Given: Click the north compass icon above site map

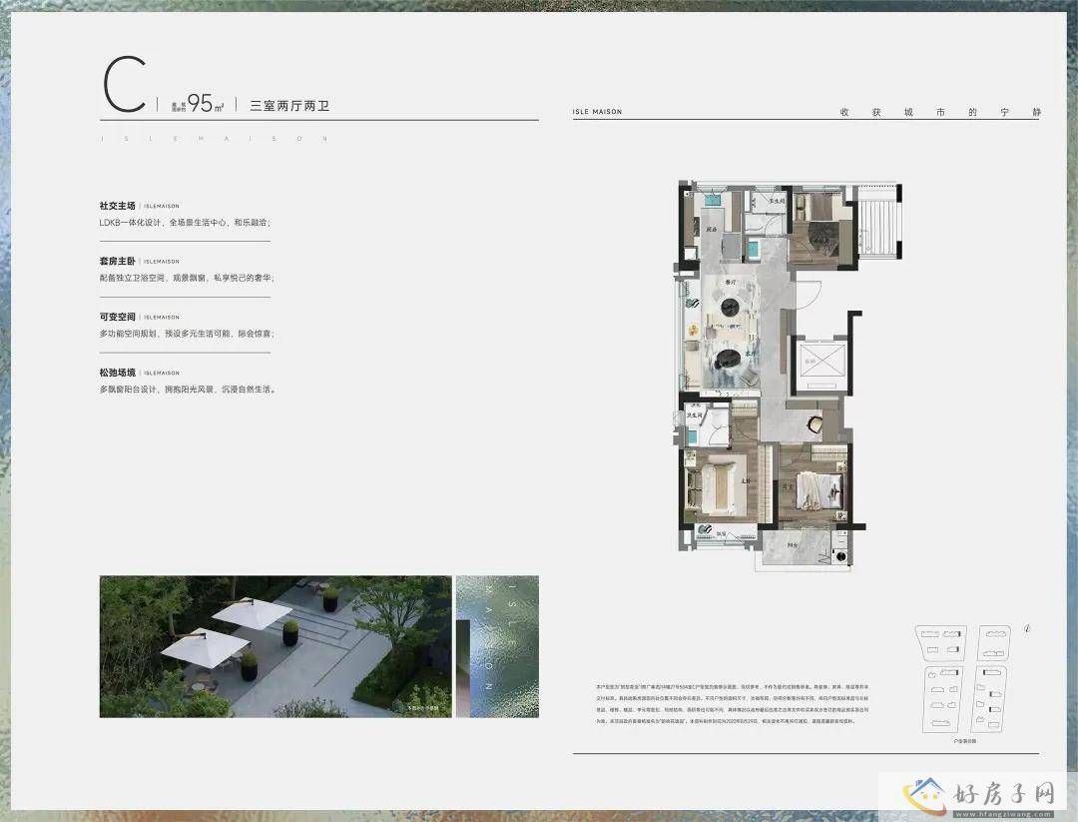Looking at the screenshot, I should coord(1027,628).
